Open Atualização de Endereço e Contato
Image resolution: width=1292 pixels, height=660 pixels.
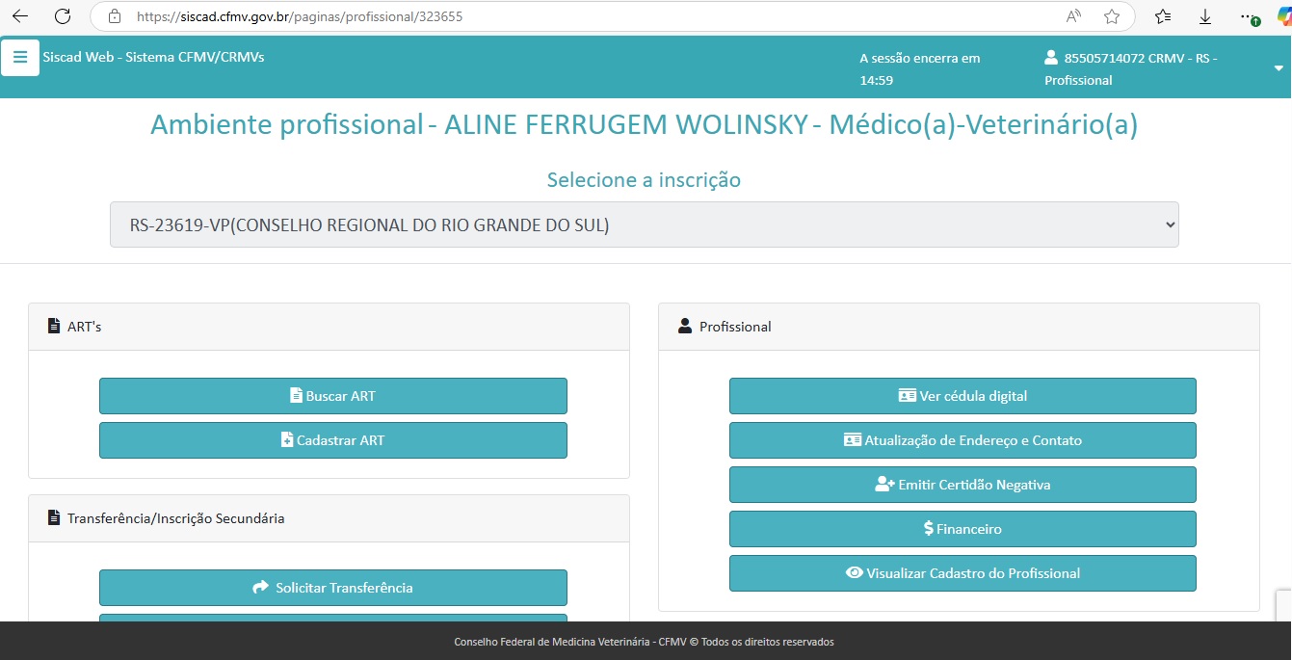[962, 440]
